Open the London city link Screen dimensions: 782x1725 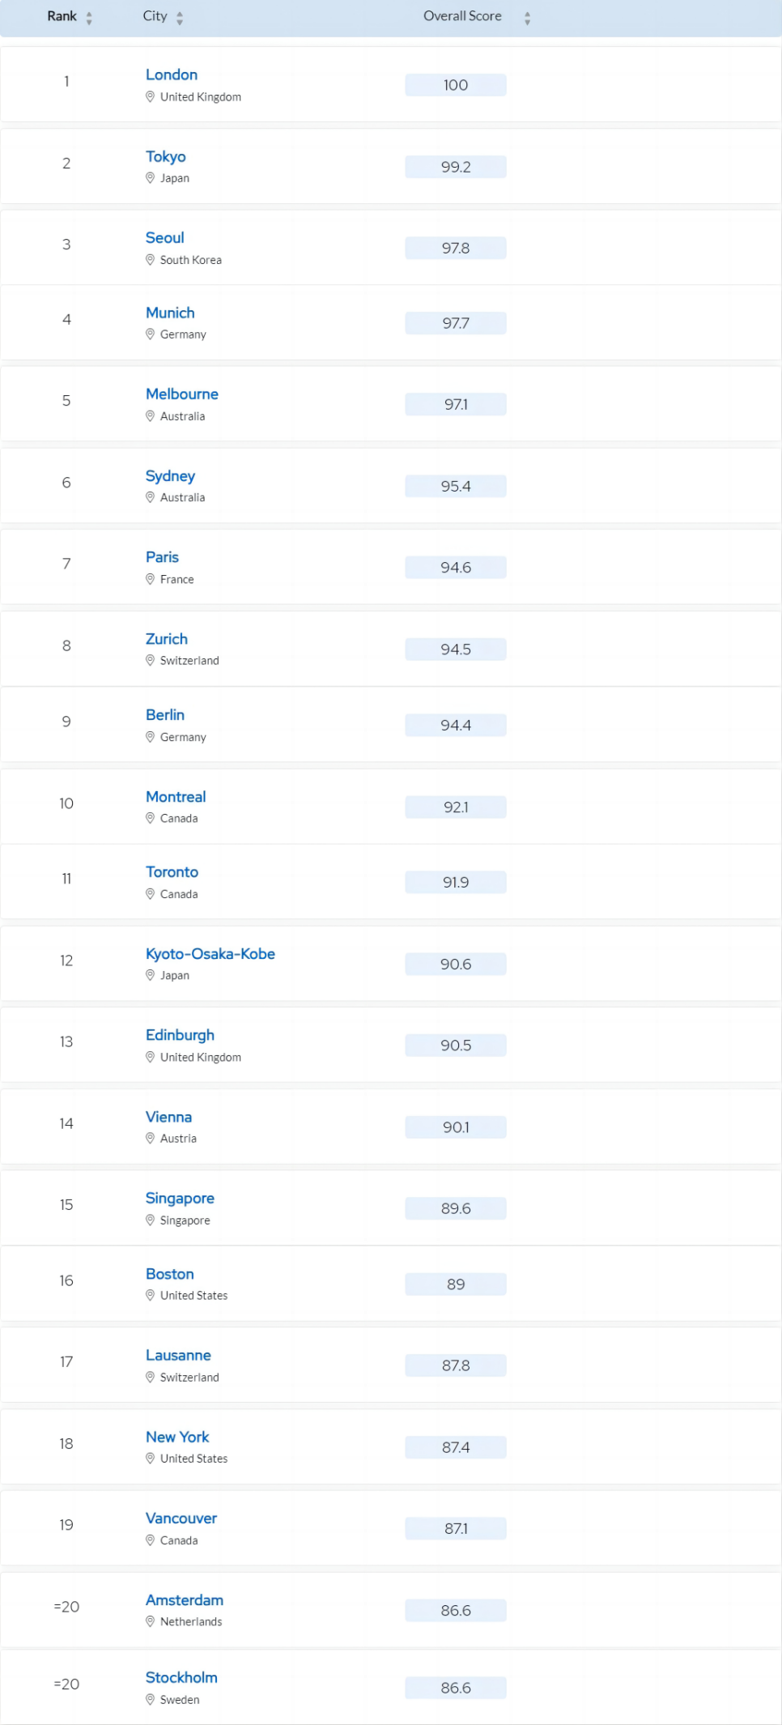coord(172,75)
